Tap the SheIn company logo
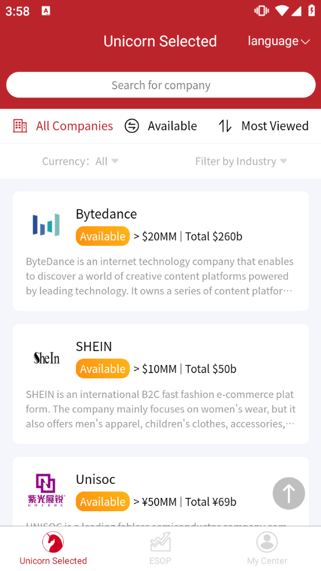The width and height of the screenshot is (321, 571). 46,358
